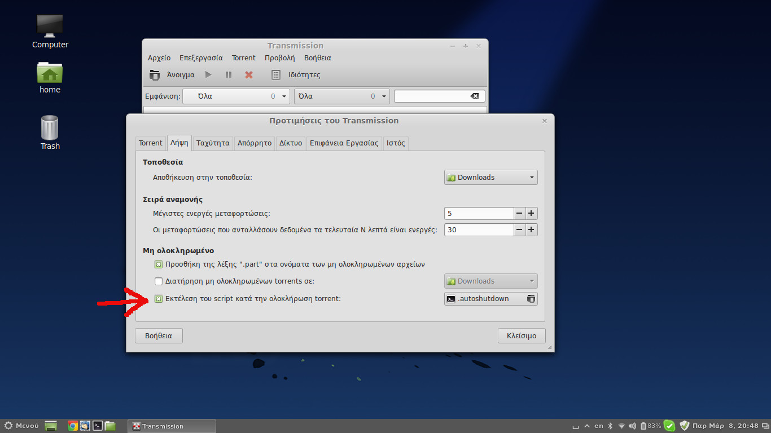Screen dimensions: 771x433
Task: Open the second Όλα filter dropdown
Action: [x=342, y=96]
